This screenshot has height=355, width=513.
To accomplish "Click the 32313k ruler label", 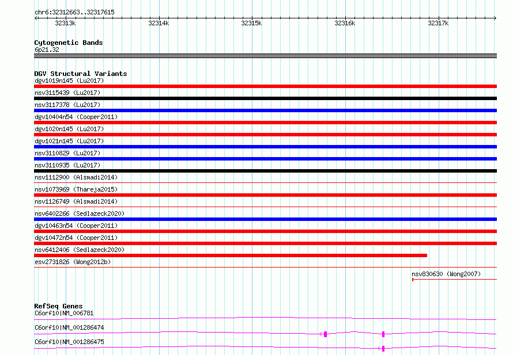I will coord(65,23).
